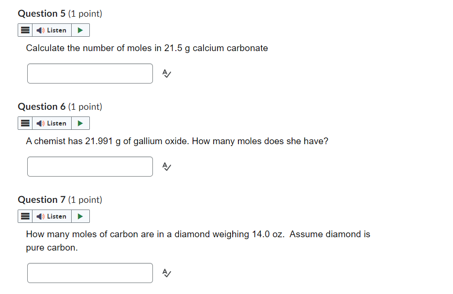453x294 pixels.
Task: Click the answer input field for calcium carbonate moles
Action: point(90,73)
